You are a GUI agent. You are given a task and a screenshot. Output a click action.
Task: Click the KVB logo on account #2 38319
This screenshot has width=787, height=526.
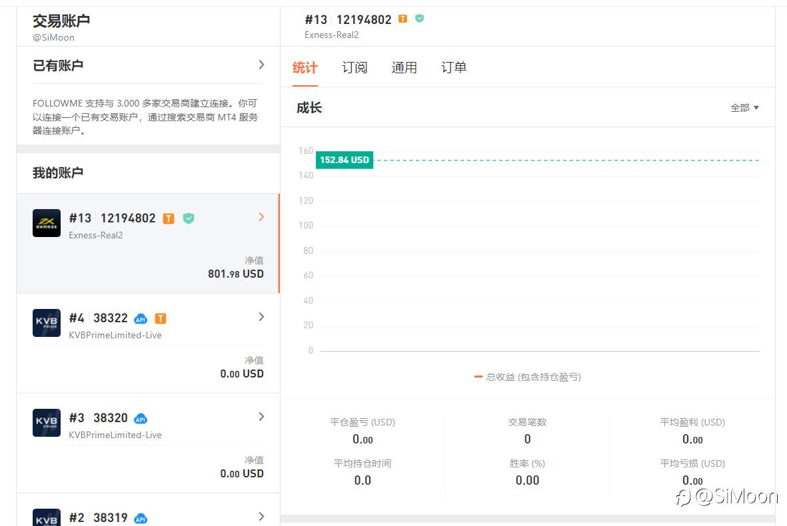[x=47, y=517]
